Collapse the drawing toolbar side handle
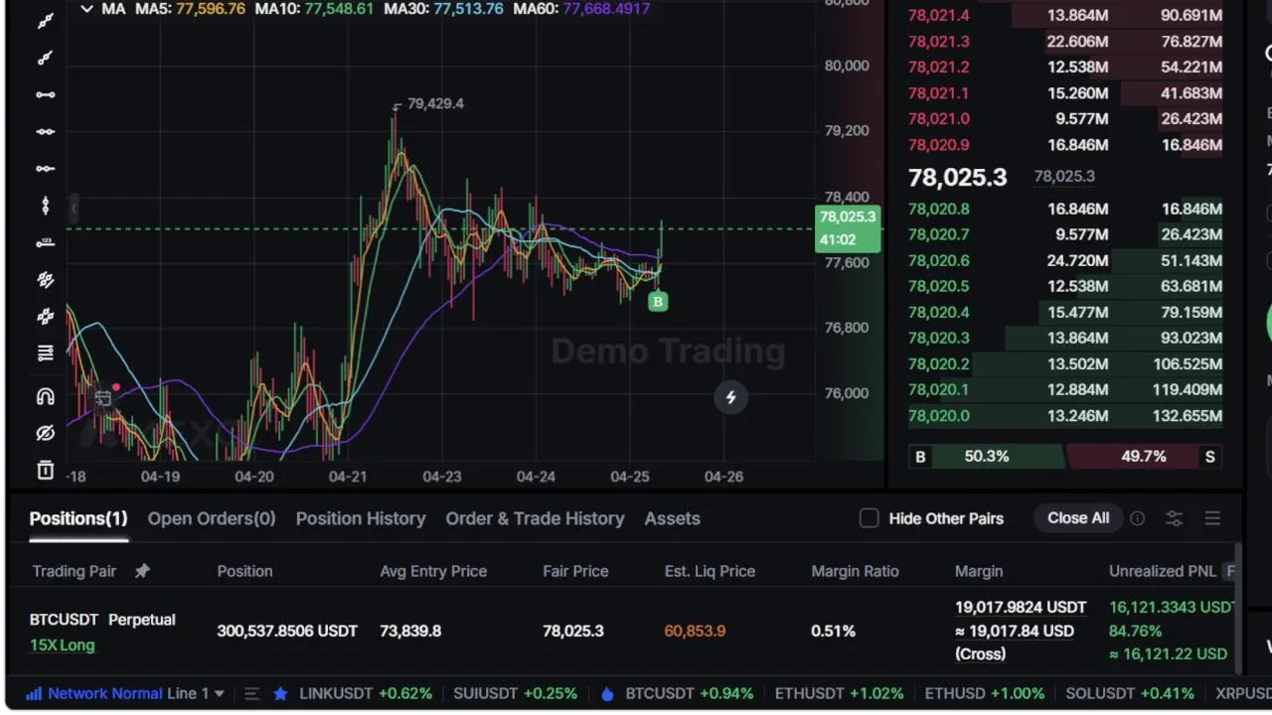The height and width of the screenshot is (715, 1272). [74, 208]
